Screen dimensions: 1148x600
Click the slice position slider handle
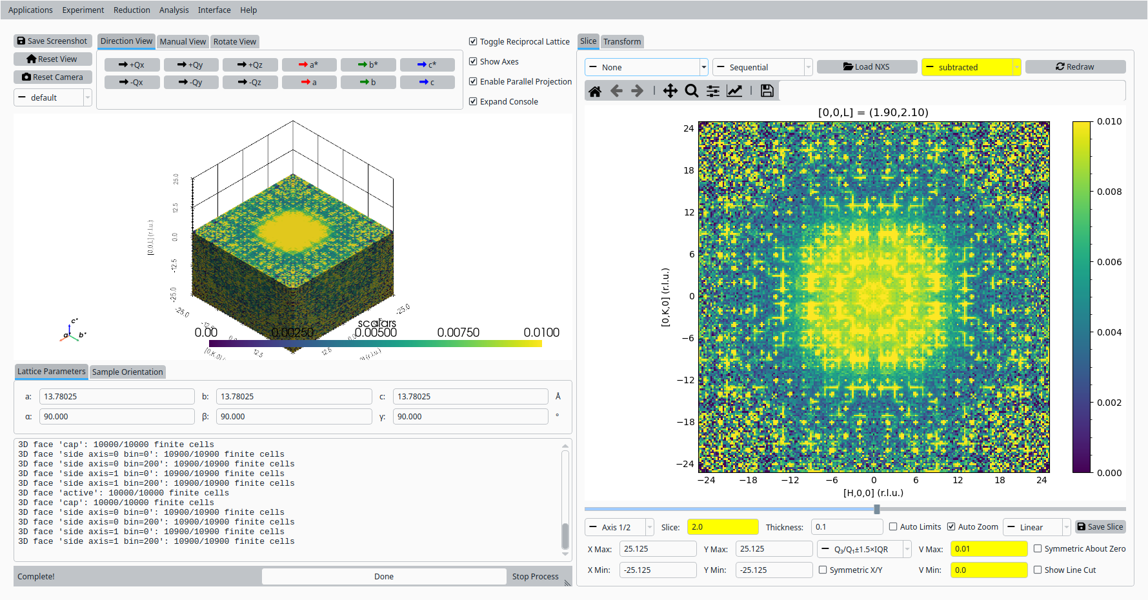[x=877, y=509]
